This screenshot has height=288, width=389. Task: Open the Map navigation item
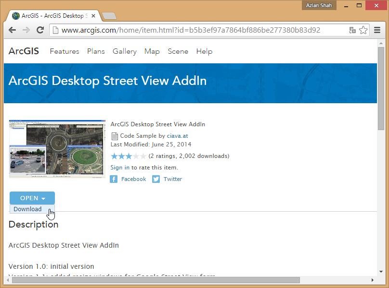tap(152, 51)
